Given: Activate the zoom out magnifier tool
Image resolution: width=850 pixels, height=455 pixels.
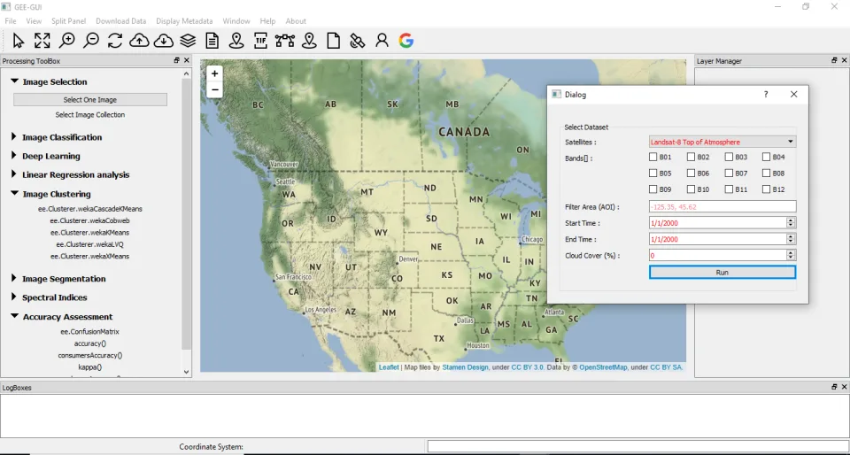Looking at the screenshot, I should [91, 41].
